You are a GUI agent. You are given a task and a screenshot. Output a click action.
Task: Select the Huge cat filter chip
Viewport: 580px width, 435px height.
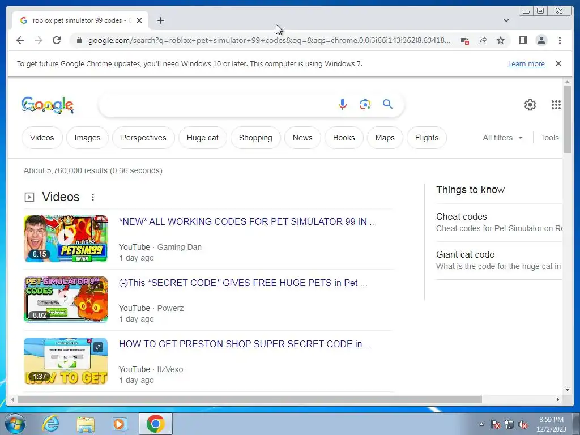[x=202, y=138]
